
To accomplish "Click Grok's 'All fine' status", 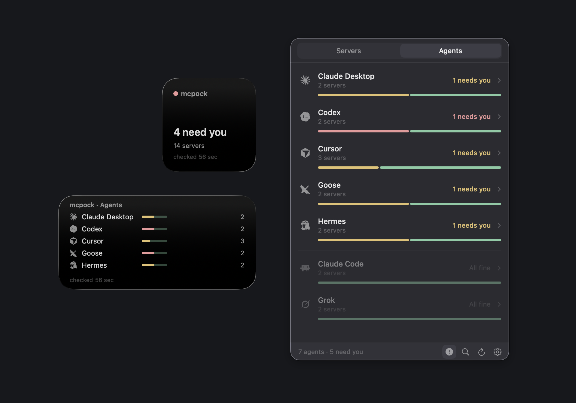I will coord(480,304).
